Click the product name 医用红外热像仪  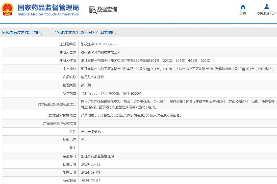click(92, 77)
